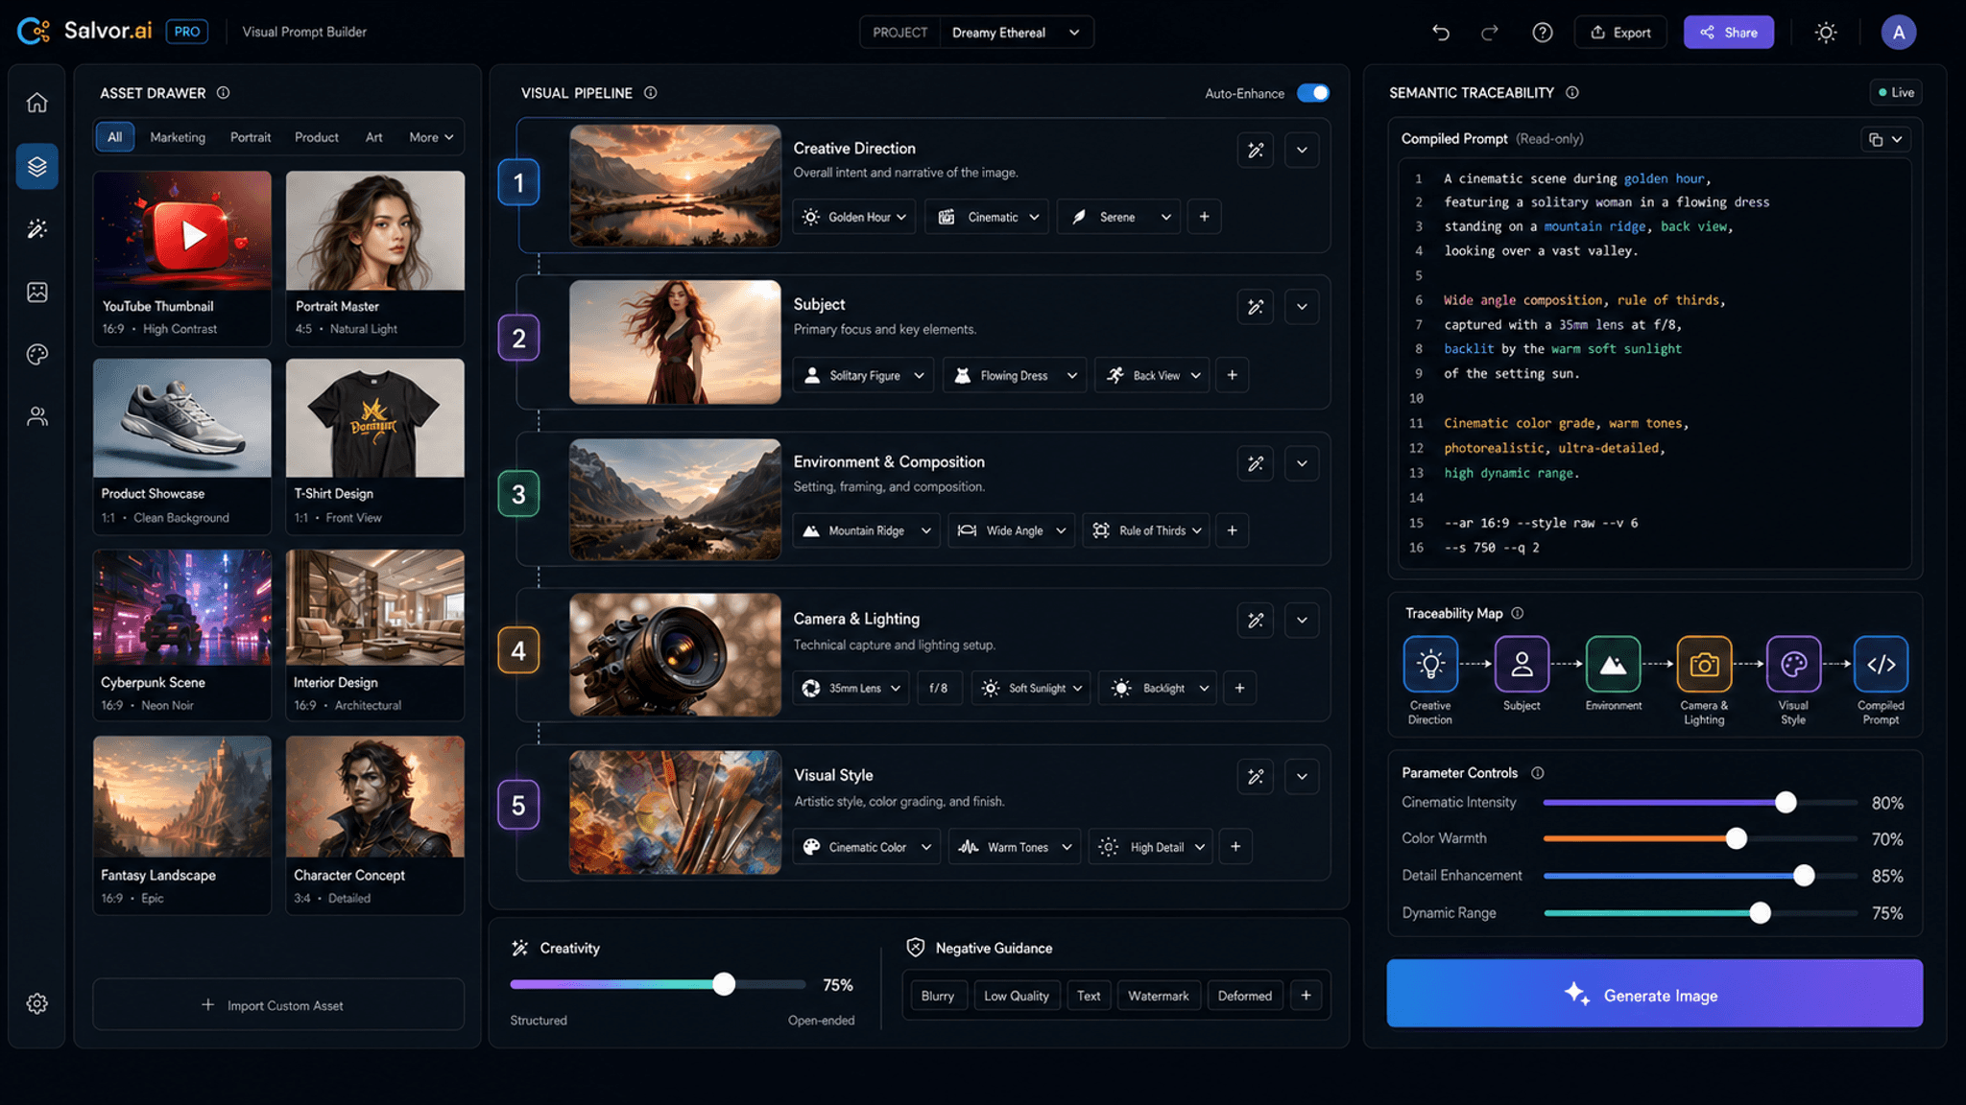Click the Generate Image button
This screenshot has width=1966, height=1105.
coord(1654,994)
